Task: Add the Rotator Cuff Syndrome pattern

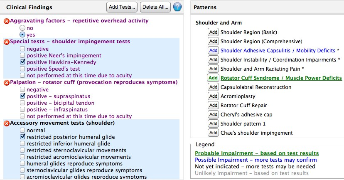Action: [x=213, y=78]
